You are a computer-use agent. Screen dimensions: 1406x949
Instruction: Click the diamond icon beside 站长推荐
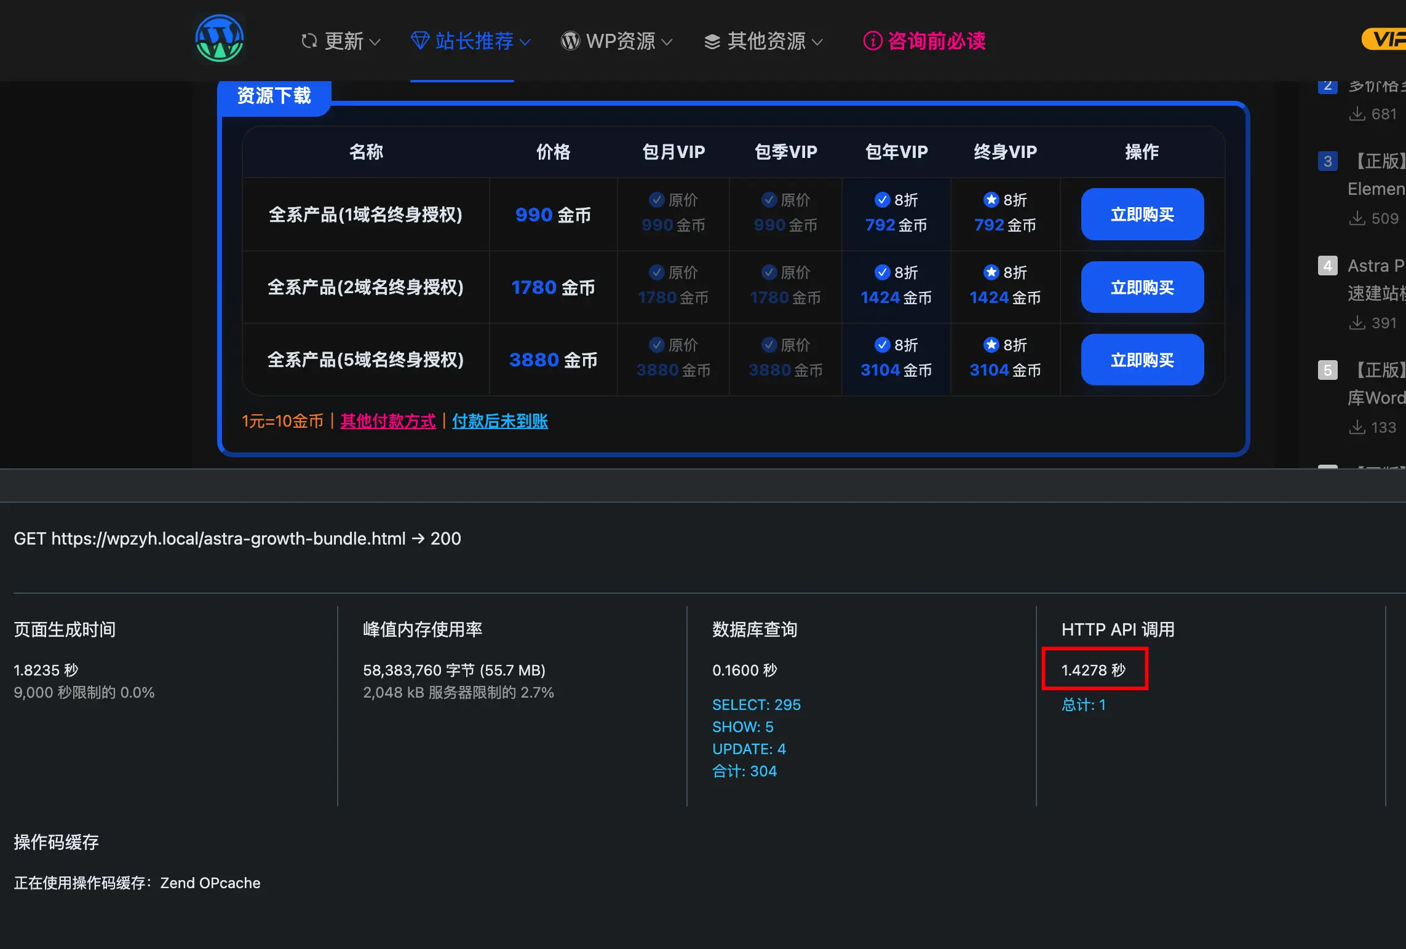[420, 41]
